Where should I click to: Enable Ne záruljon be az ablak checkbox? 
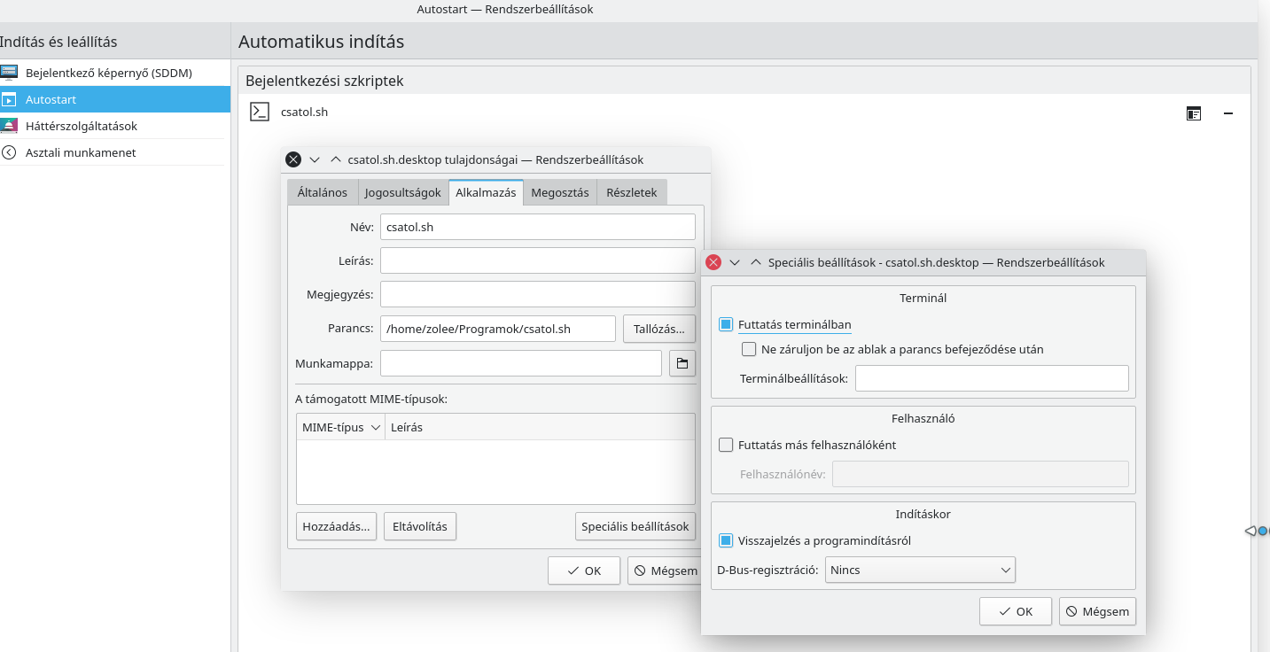click(749, 349)
